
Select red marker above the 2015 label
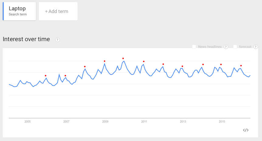(x=221, y=64)
